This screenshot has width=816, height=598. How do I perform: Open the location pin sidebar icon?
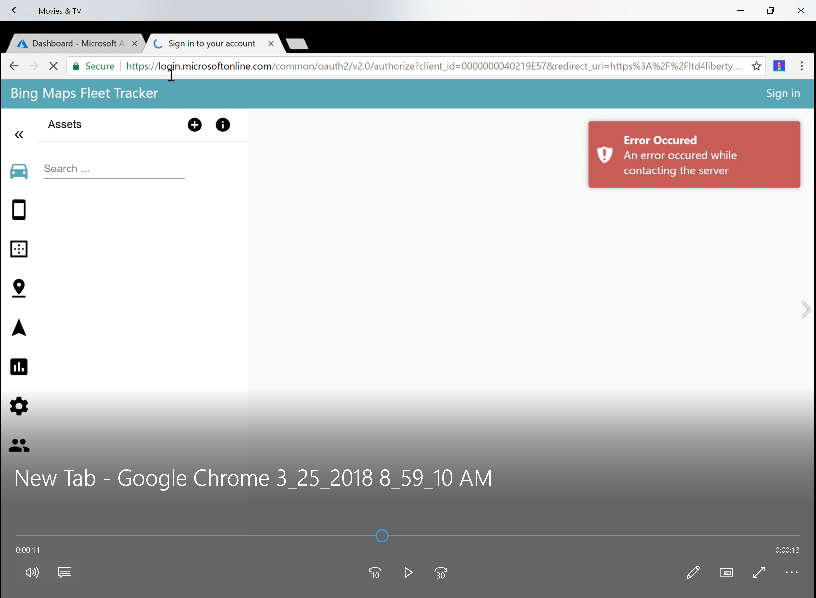tap(19, 288)
